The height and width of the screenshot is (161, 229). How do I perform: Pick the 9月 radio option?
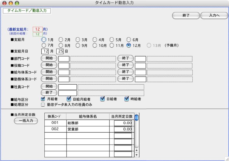[x=78, y=45]
